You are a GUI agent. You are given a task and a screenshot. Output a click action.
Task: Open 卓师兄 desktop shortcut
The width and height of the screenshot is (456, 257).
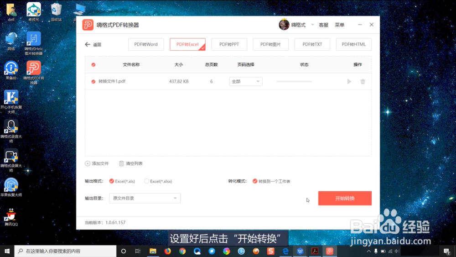[33, 12]
